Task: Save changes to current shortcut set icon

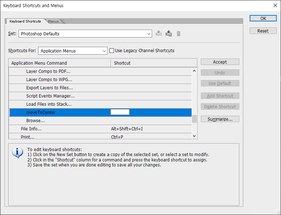Action: coord(158,34)
